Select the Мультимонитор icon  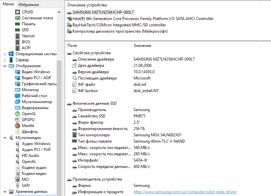(x=18, y=102)
